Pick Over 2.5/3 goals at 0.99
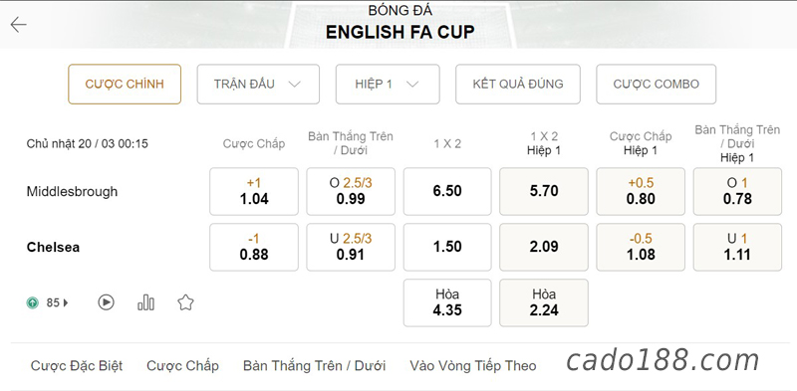The width and height of the screenshot is (797, 391). click(x=351, y=191)
